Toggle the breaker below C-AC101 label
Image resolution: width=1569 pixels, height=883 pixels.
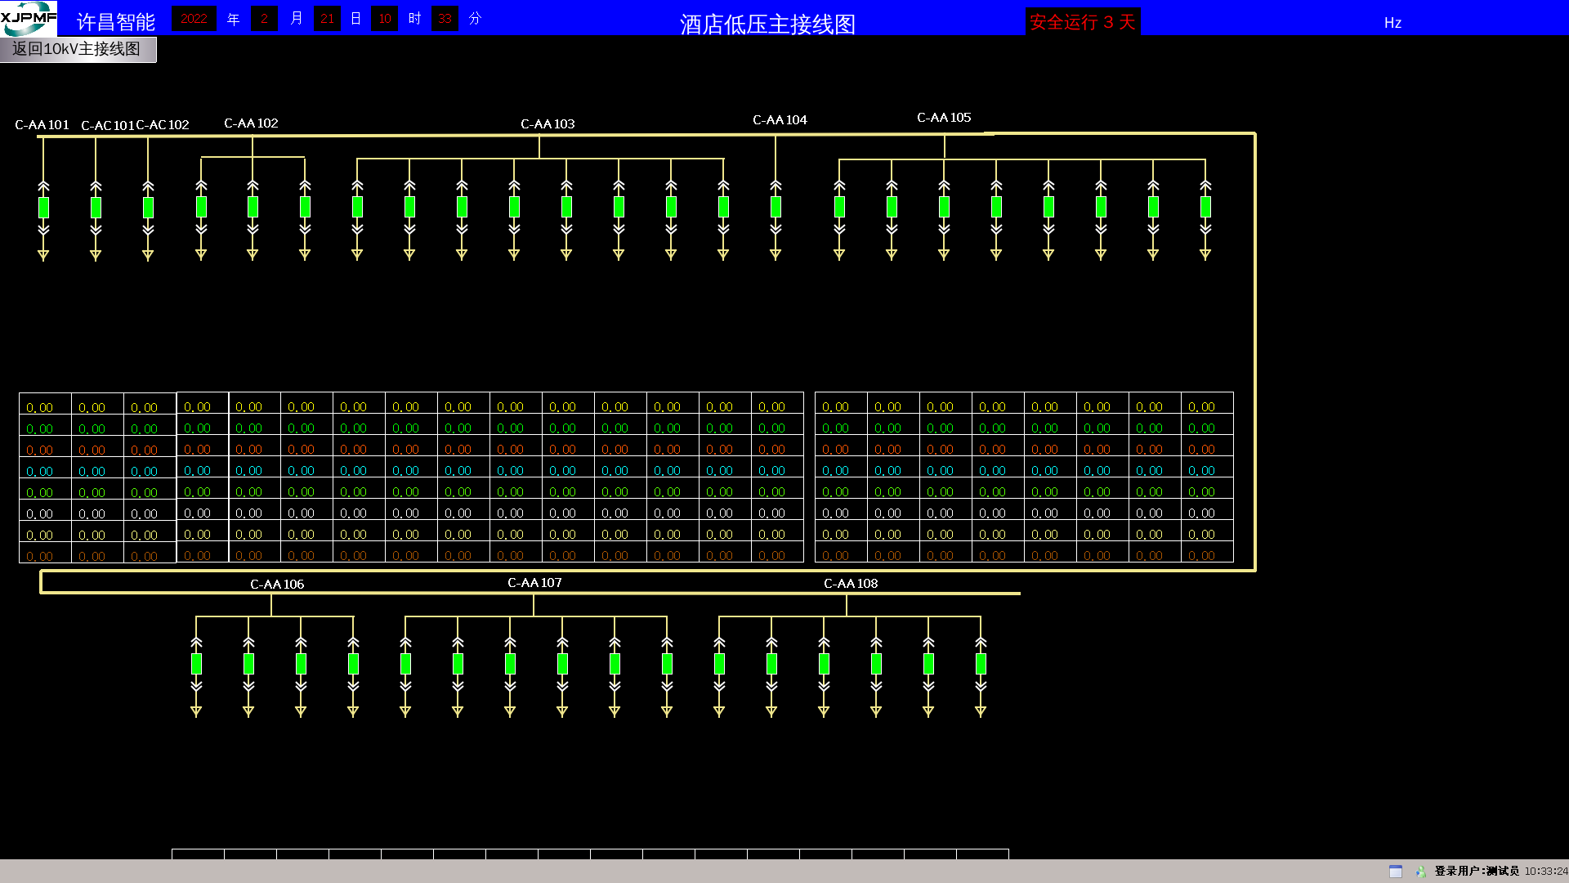point(96,208)
